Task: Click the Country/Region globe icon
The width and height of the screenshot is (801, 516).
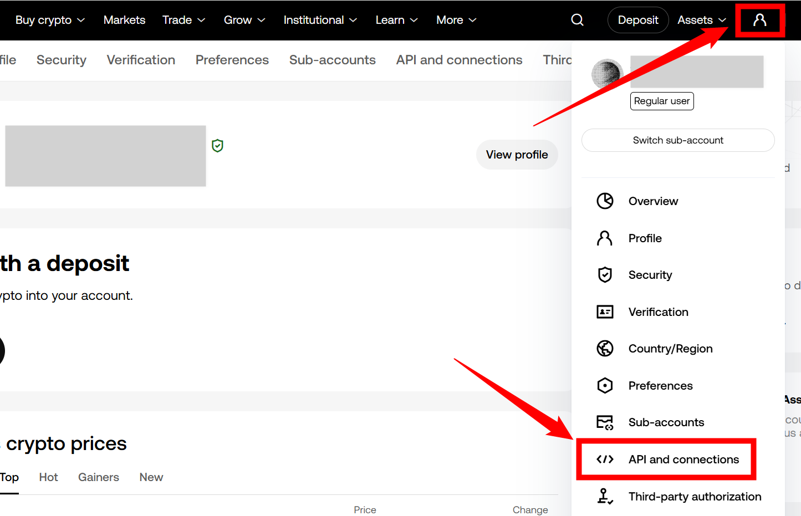Action: [605, 349]
